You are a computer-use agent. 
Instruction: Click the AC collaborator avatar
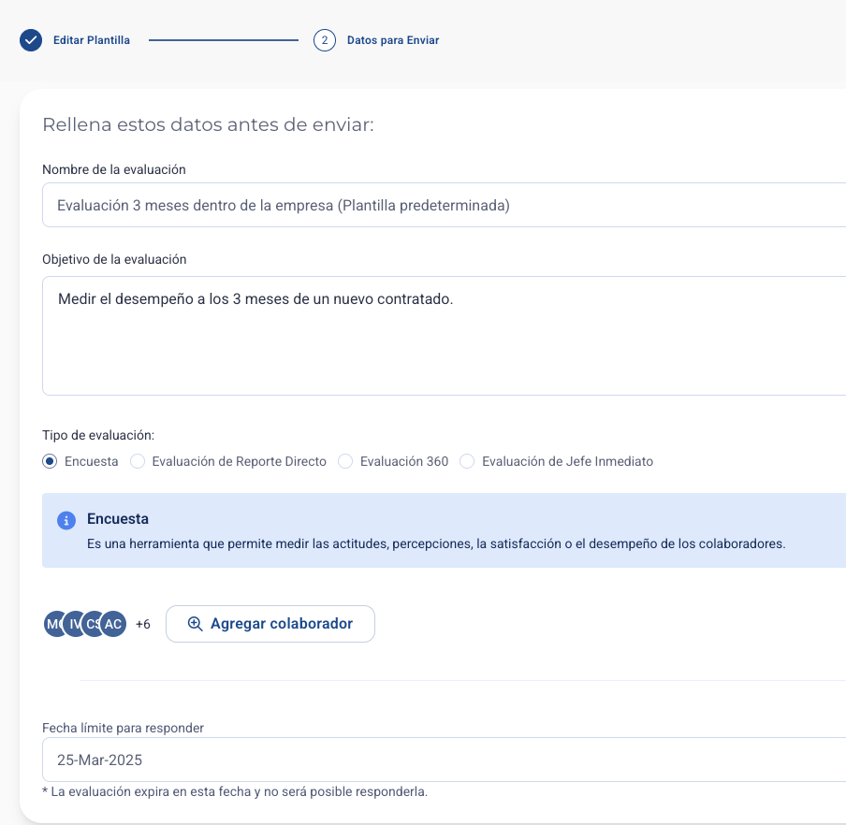pos(113,624)
